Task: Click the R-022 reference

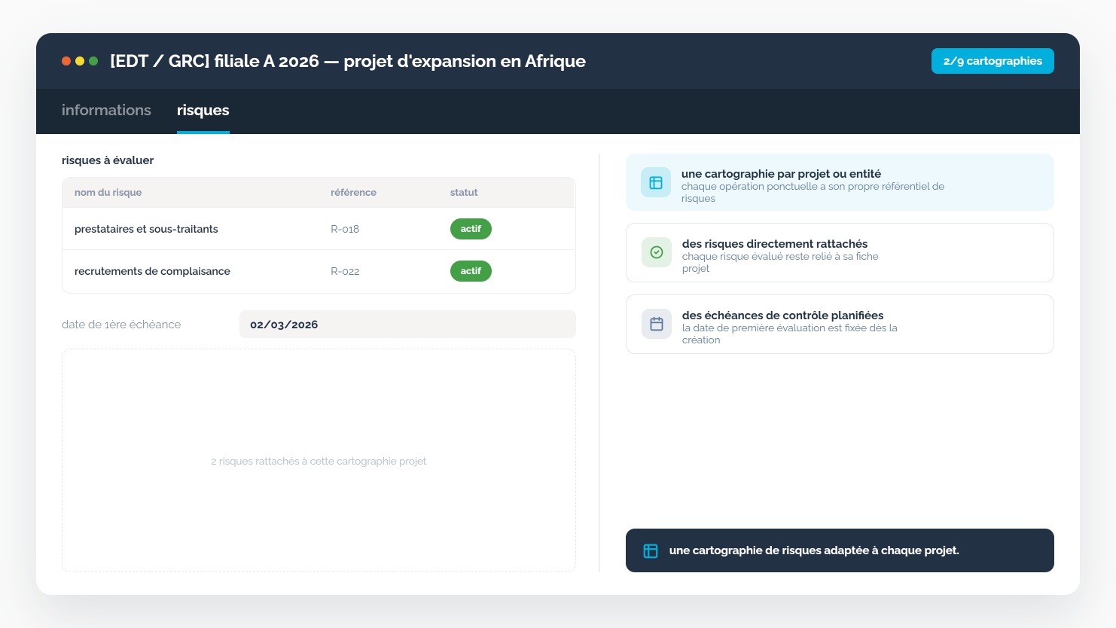Action: point(345,271)
